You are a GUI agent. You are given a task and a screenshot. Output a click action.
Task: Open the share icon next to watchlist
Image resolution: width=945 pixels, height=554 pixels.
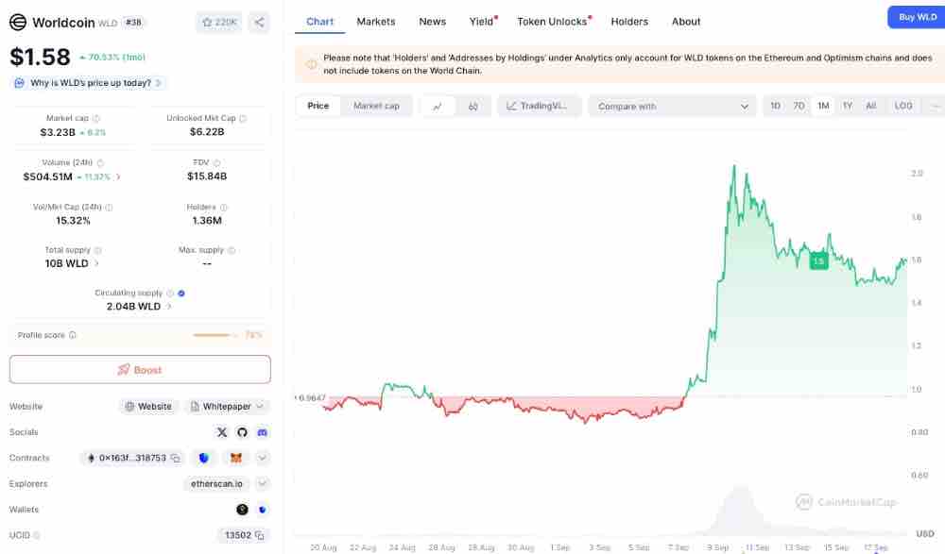tap(259, 23)
